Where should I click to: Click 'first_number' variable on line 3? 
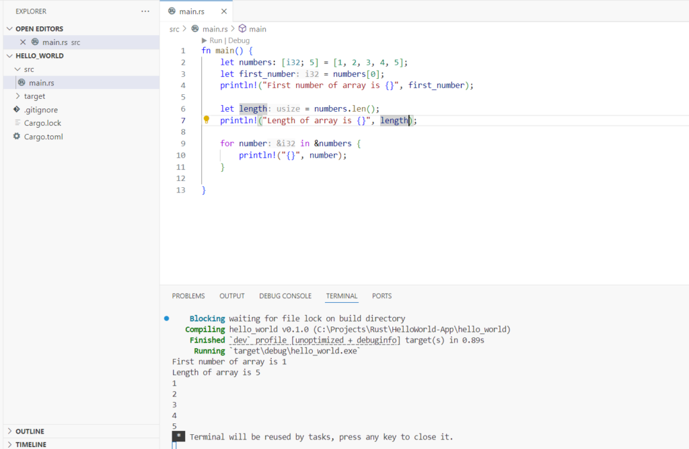pos(267,74)
